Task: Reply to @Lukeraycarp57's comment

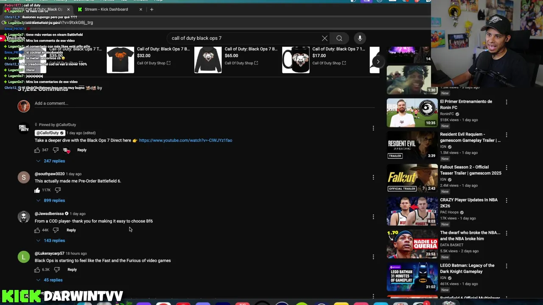Action: 72,269
